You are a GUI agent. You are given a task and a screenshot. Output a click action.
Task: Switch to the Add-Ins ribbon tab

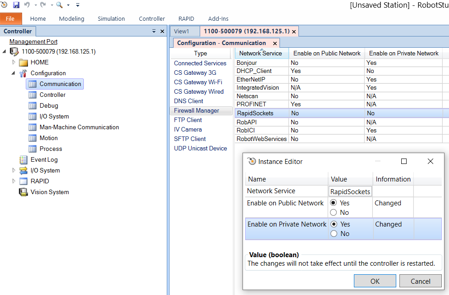point(218,18)
